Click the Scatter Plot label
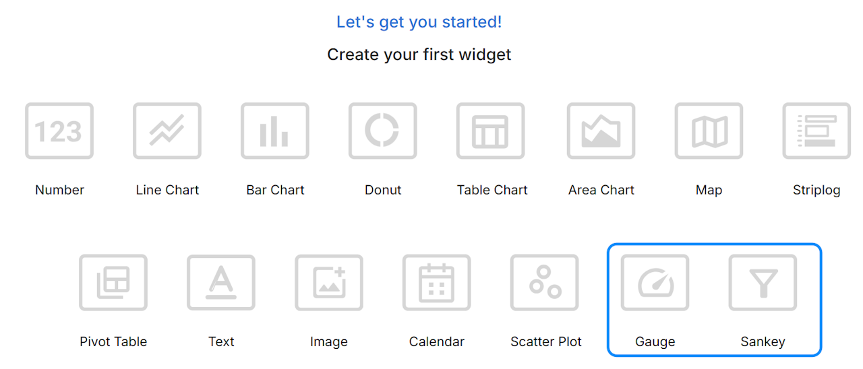Screen dimensions: 863x369 pos(546,342)
